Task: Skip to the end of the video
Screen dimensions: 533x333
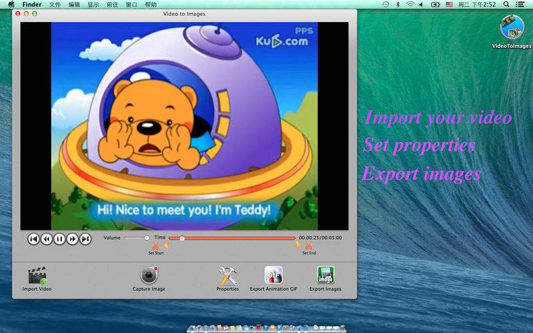Action: (85, 239)
